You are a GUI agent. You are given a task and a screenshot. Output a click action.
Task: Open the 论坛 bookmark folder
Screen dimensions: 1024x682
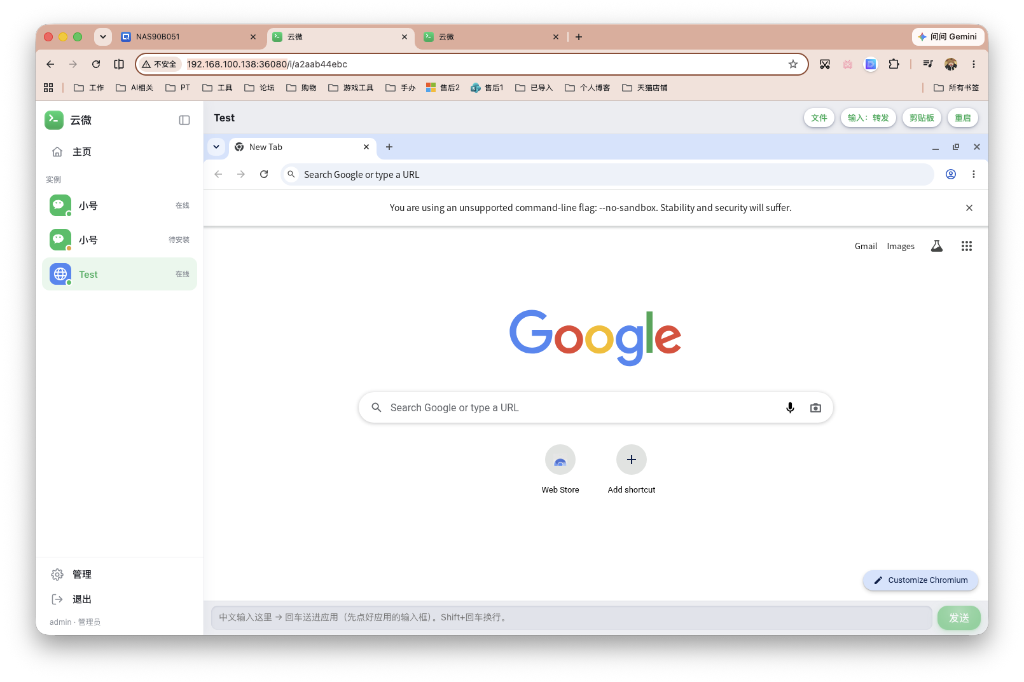coord(259,88)
